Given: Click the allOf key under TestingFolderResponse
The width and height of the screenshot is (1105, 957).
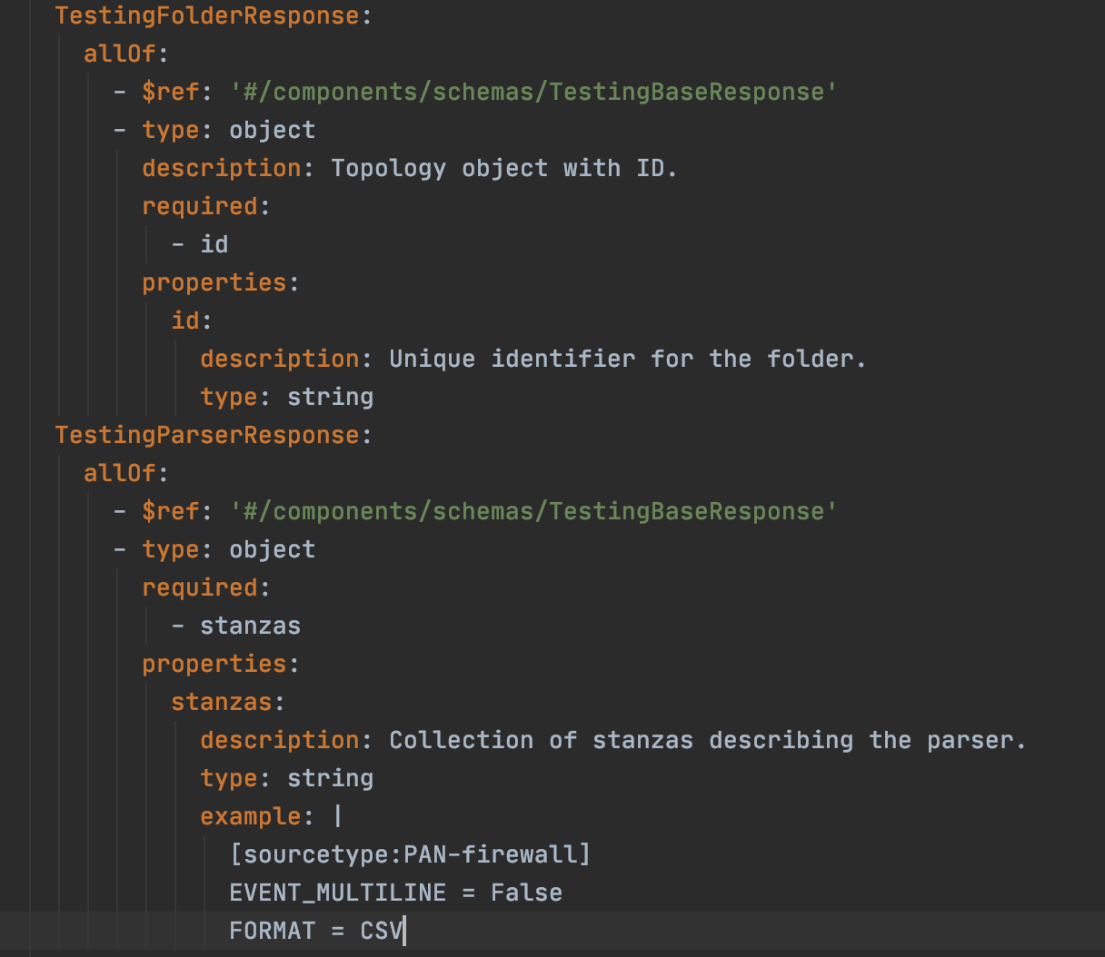Looking at the screenshot, I should (x=118, y=54).
